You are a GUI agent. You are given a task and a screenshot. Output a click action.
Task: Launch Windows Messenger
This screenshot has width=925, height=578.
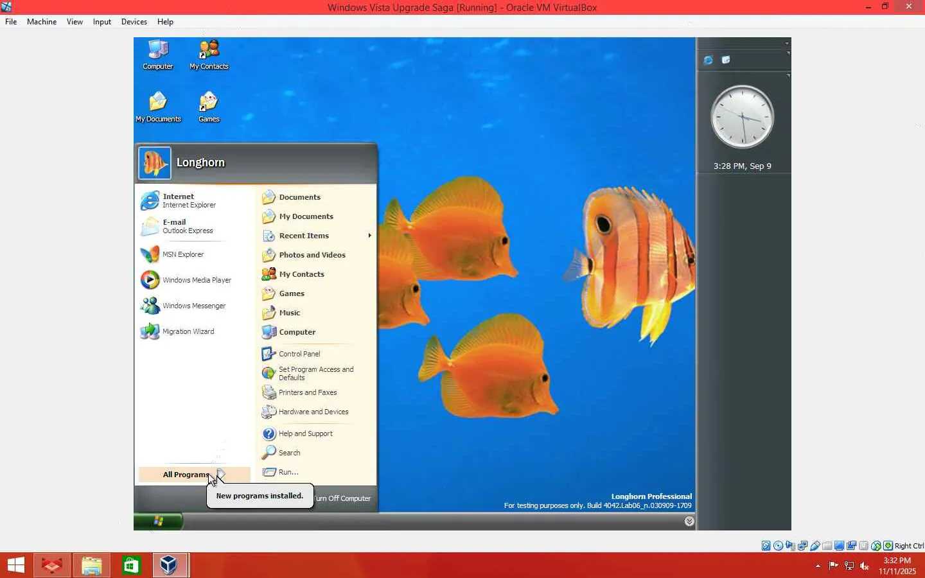(x=194, y=306)
